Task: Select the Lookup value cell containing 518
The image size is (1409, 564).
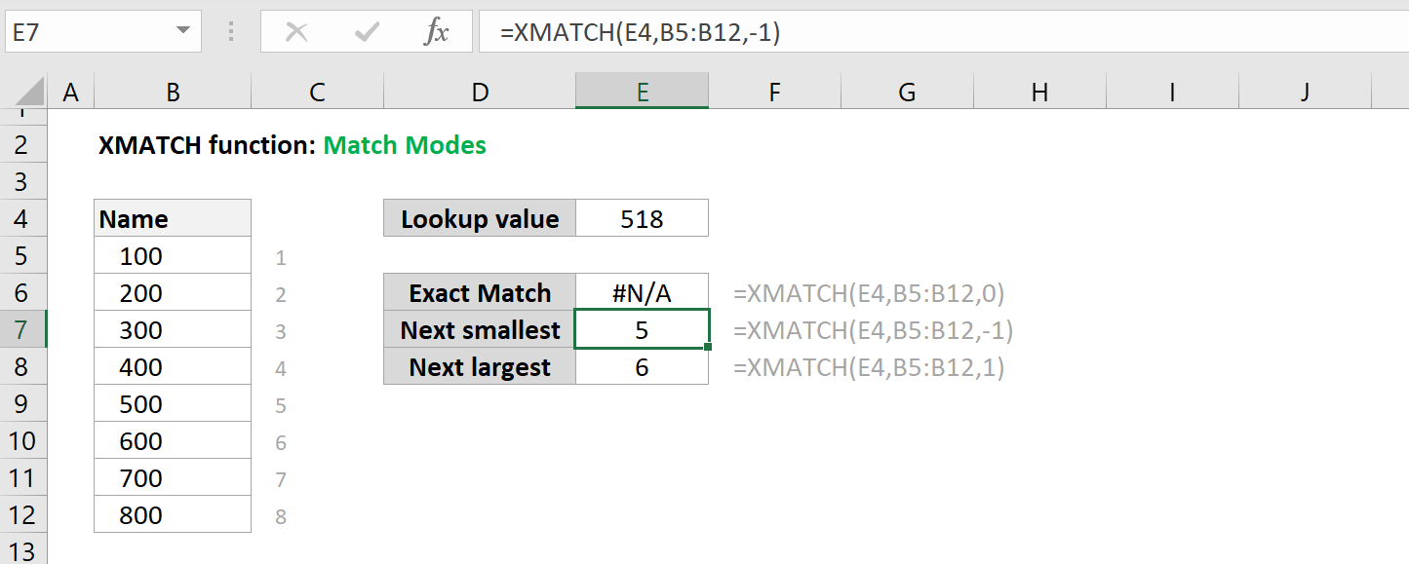Action: pyautogui.click(x=642, y=217)
